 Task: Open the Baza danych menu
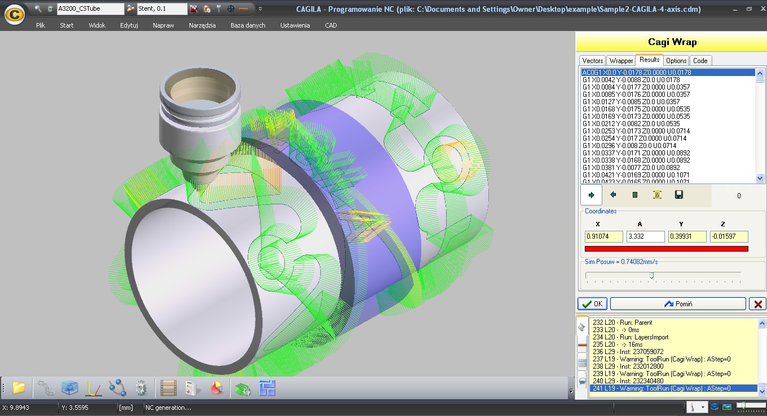248,25
